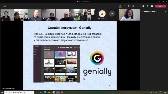Click the Windows taskbar search box

pyautogui.click(x=19, y=92)
